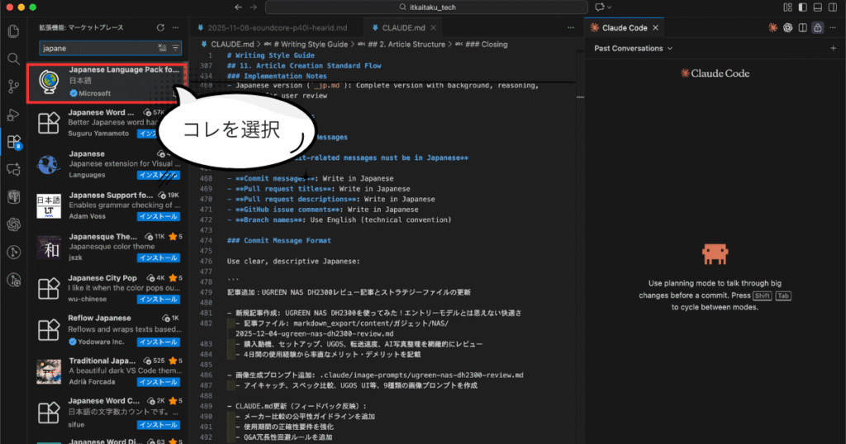Select Japanese Language Pack by Microsoft
The height and width of the screenshot is (444, 846).
pos(107,83)
